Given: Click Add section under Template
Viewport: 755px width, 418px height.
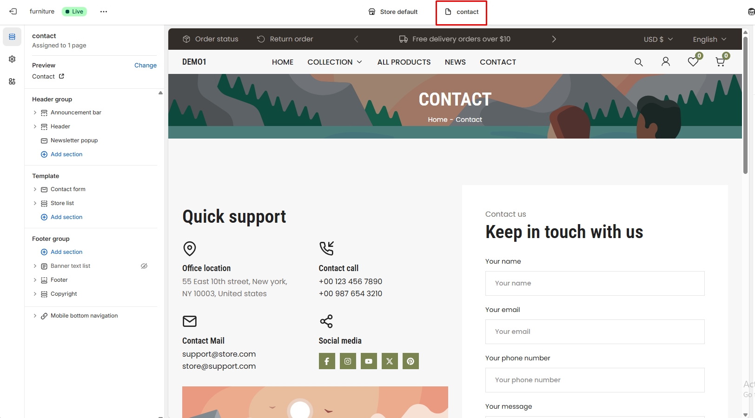Looking at the screenshot, I should click(66, 217).
